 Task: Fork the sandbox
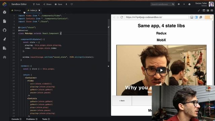[37, 4]
